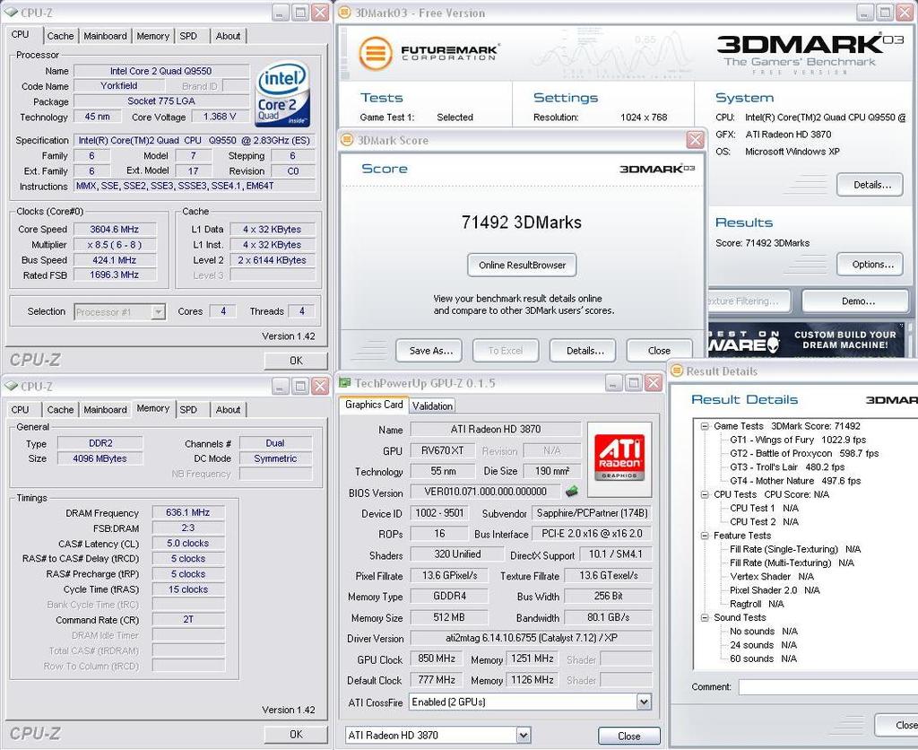Select the Ragtroll tree item
This screenshot has width=918, height=750.
coord(757,604)
